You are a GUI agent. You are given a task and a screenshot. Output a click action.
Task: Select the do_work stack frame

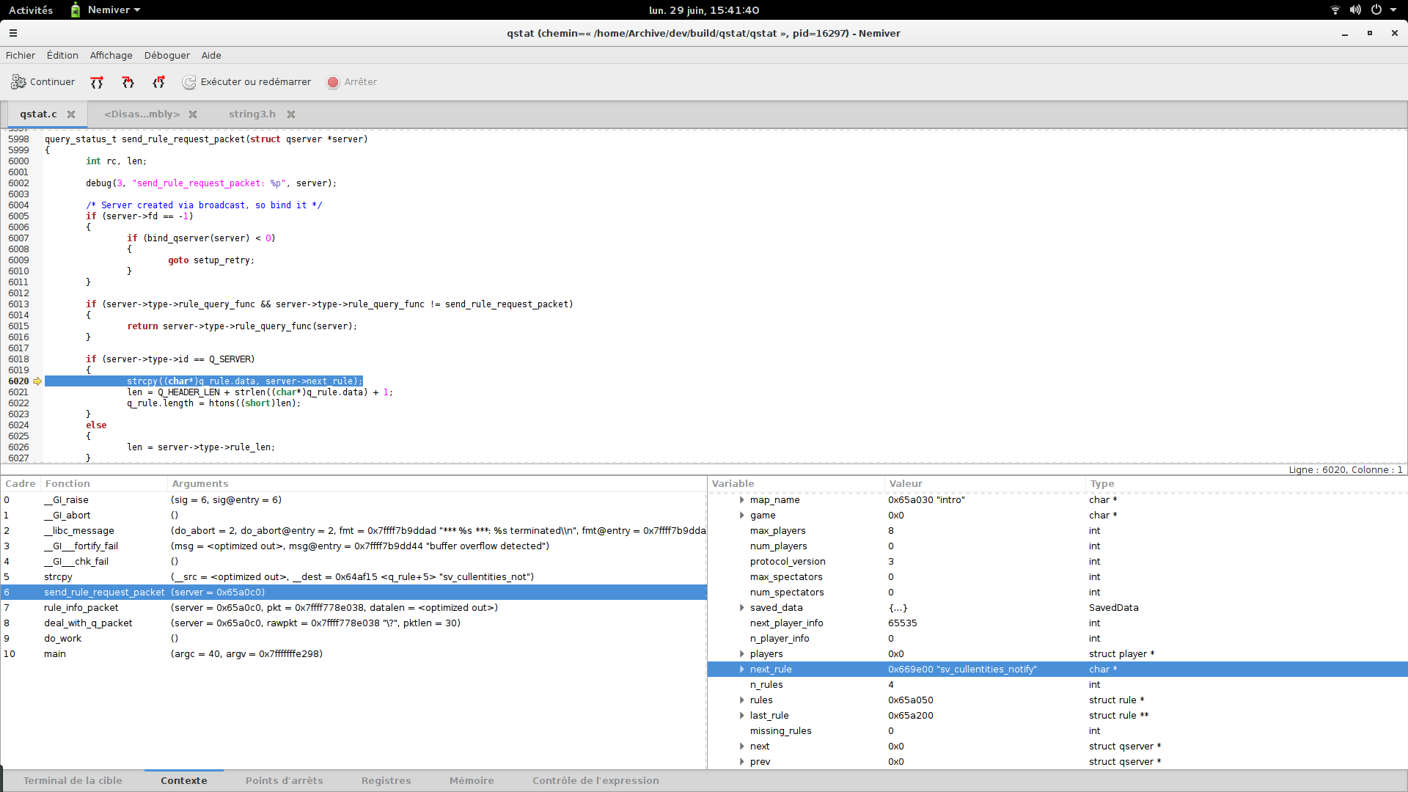(353, 639)
